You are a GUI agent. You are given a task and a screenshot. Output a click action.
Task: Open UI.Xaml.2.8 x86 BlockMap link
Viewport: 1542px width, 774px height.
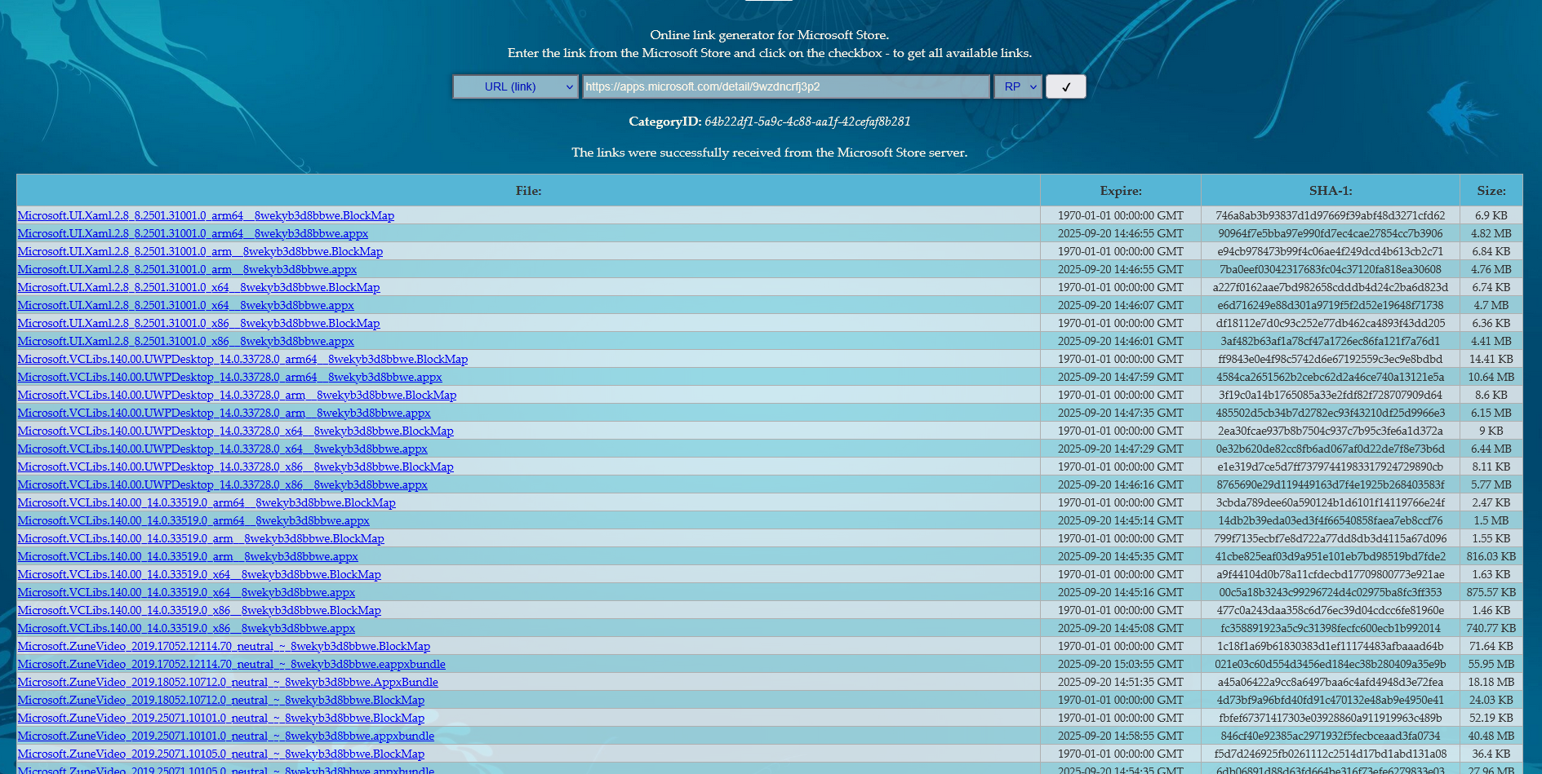(198, 323)
